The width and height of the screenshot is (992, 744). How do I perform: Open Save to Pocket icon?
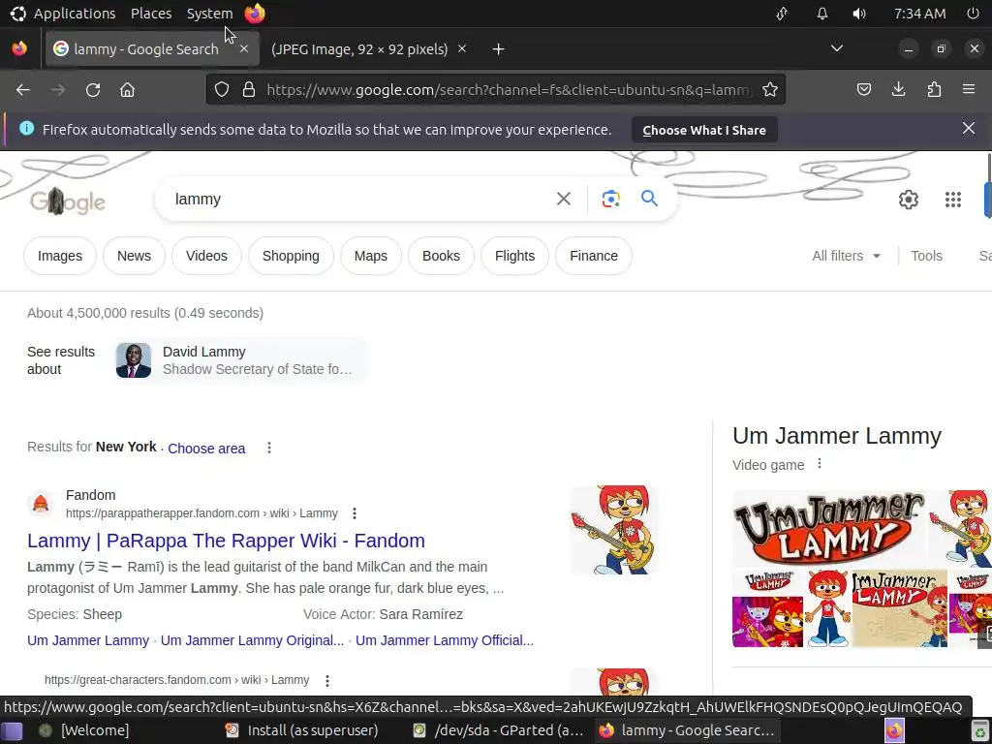point(863,90)
